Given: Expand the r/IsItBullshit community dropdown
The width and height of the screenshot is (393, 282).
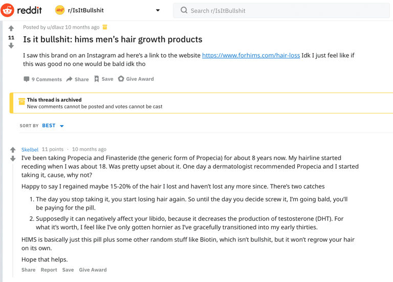Looking at the screenshot, I should 158,10.
